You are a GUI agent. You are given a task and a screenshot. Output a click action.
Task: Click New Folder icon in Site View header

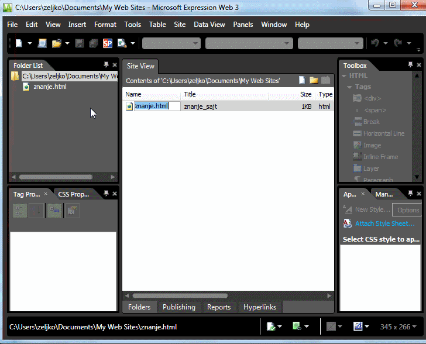(314, 81)
